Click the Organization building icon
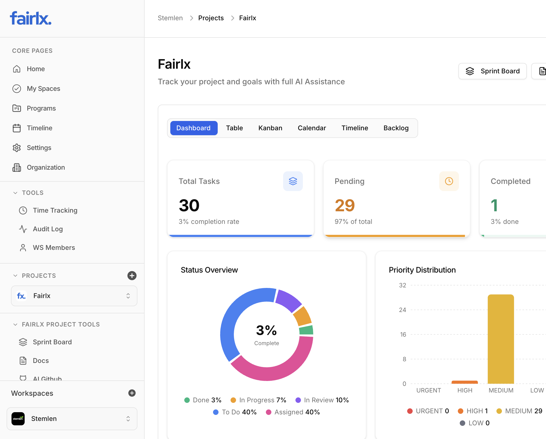This screenshot has width=546, height=439. [x=17, y=167]
